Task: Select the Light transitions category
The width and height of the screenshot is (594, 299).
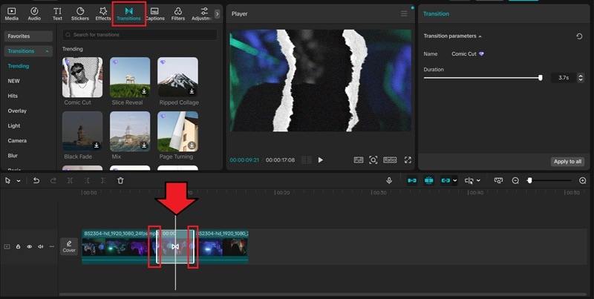Action: pos(14,125)
